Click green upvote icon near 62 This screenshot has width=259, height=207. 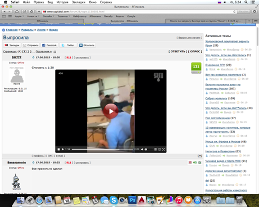click(199, 163)
